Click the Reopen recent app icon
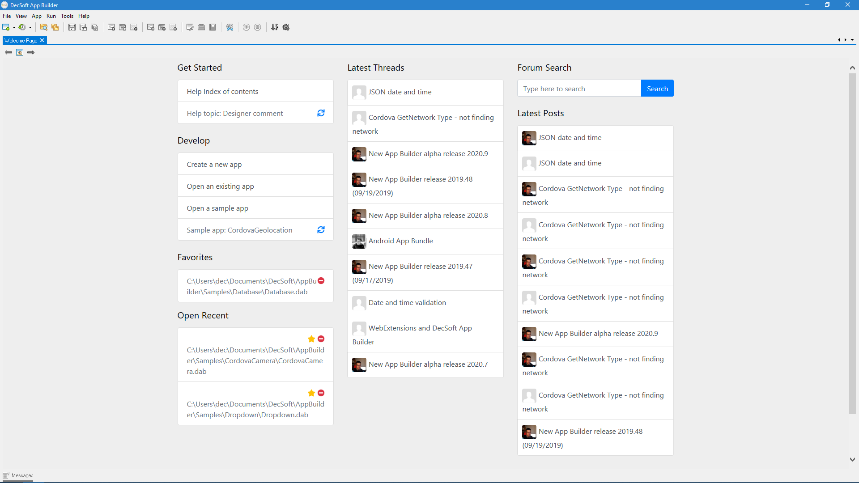The width and height of the screenshot is (859, 483). point(21,27)
